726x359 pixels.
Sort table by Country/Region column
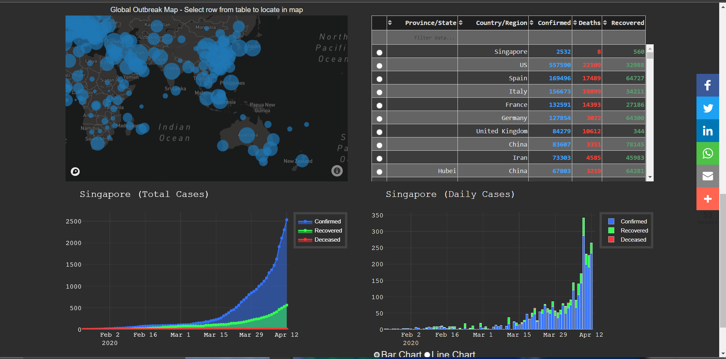tap(461, 23)
